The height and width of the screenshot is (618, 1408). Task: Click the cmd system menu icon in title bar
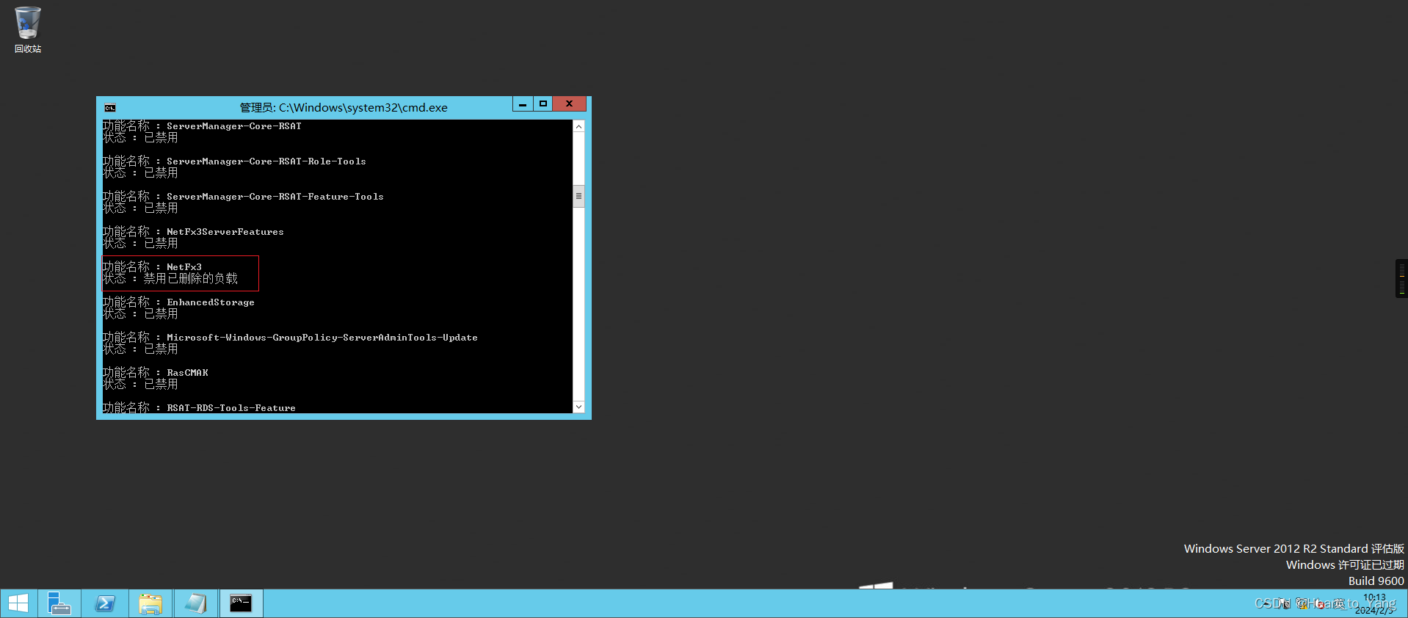tap(110, 107)
